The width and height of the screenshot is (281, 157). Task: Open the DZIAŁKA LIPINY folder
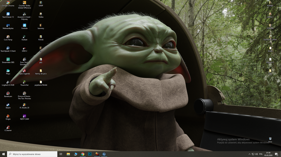(x=270, y=38)
